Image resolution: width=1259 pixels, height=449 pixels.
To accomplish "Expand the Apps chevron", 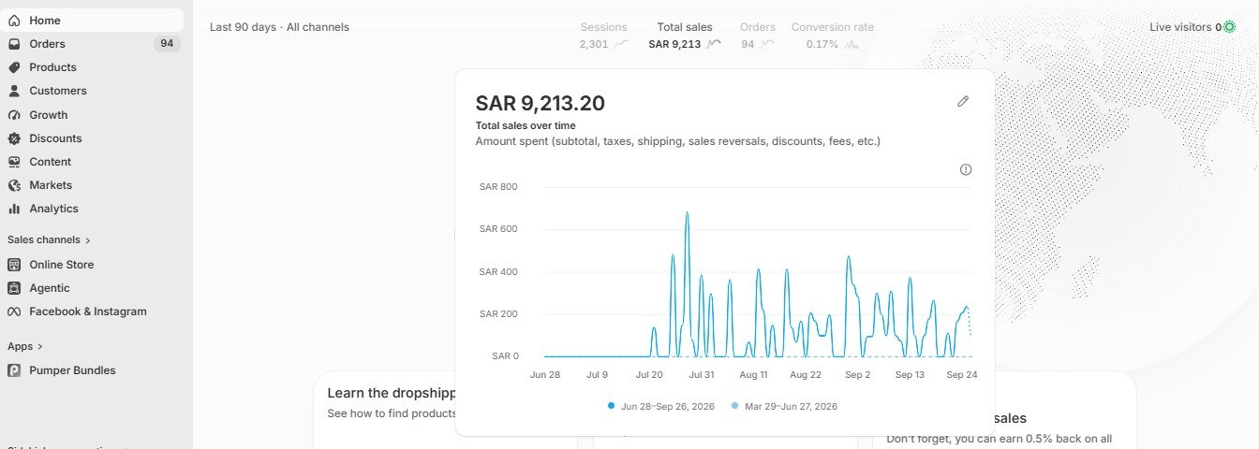I will (x=40, y=347).
